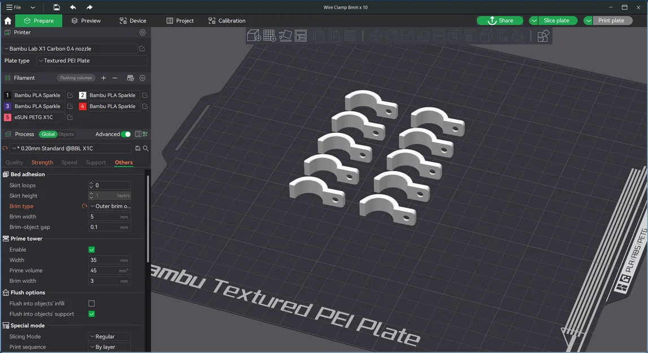The height and width of the screenshot is (353, 648).
Task: Auto-orient objects using toolbar icon
Action: tap(285, 36)
